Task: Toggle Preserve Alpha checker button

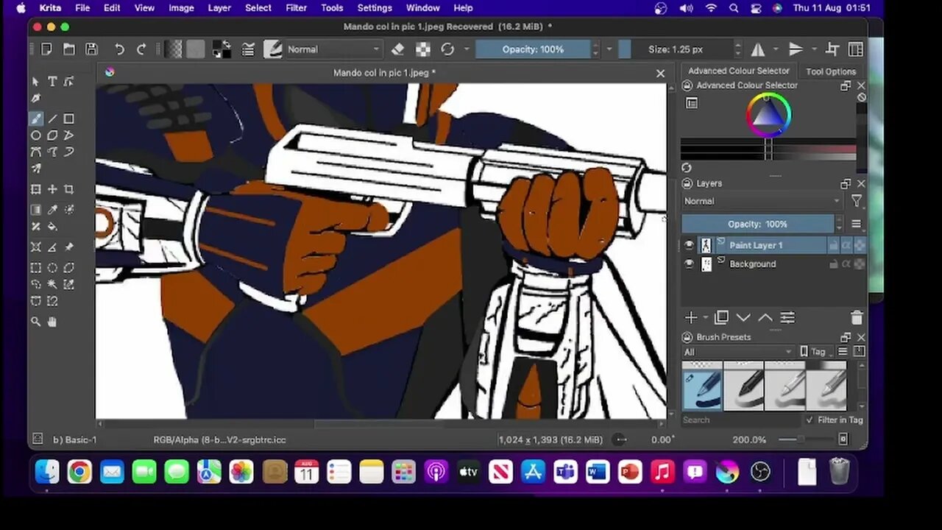Action: coord(423,49)
